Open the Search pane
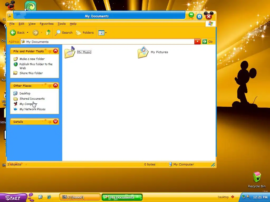This screenshot has width=270, height=202. point(64,33)
